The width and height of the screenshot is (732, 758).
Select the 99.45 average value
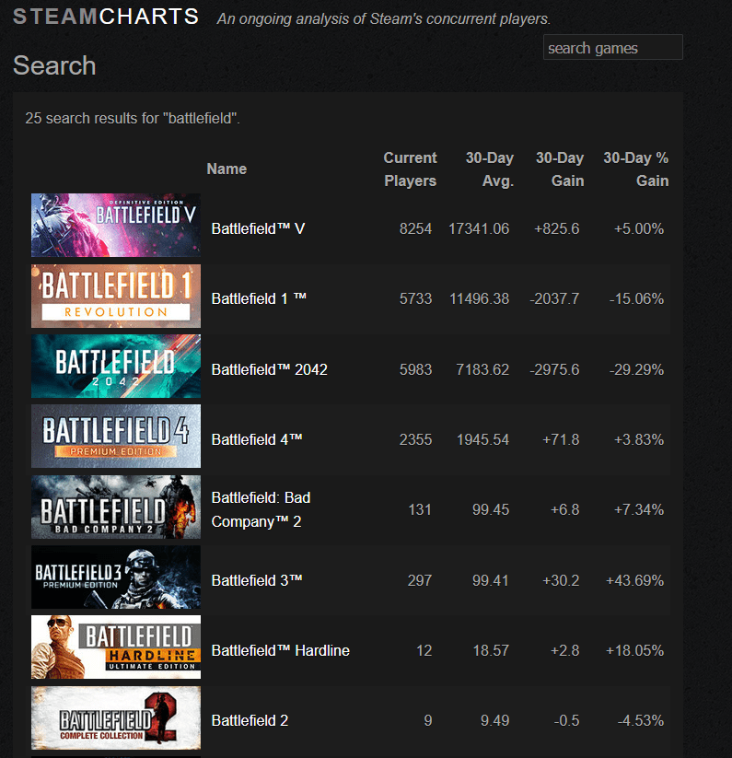491,509
